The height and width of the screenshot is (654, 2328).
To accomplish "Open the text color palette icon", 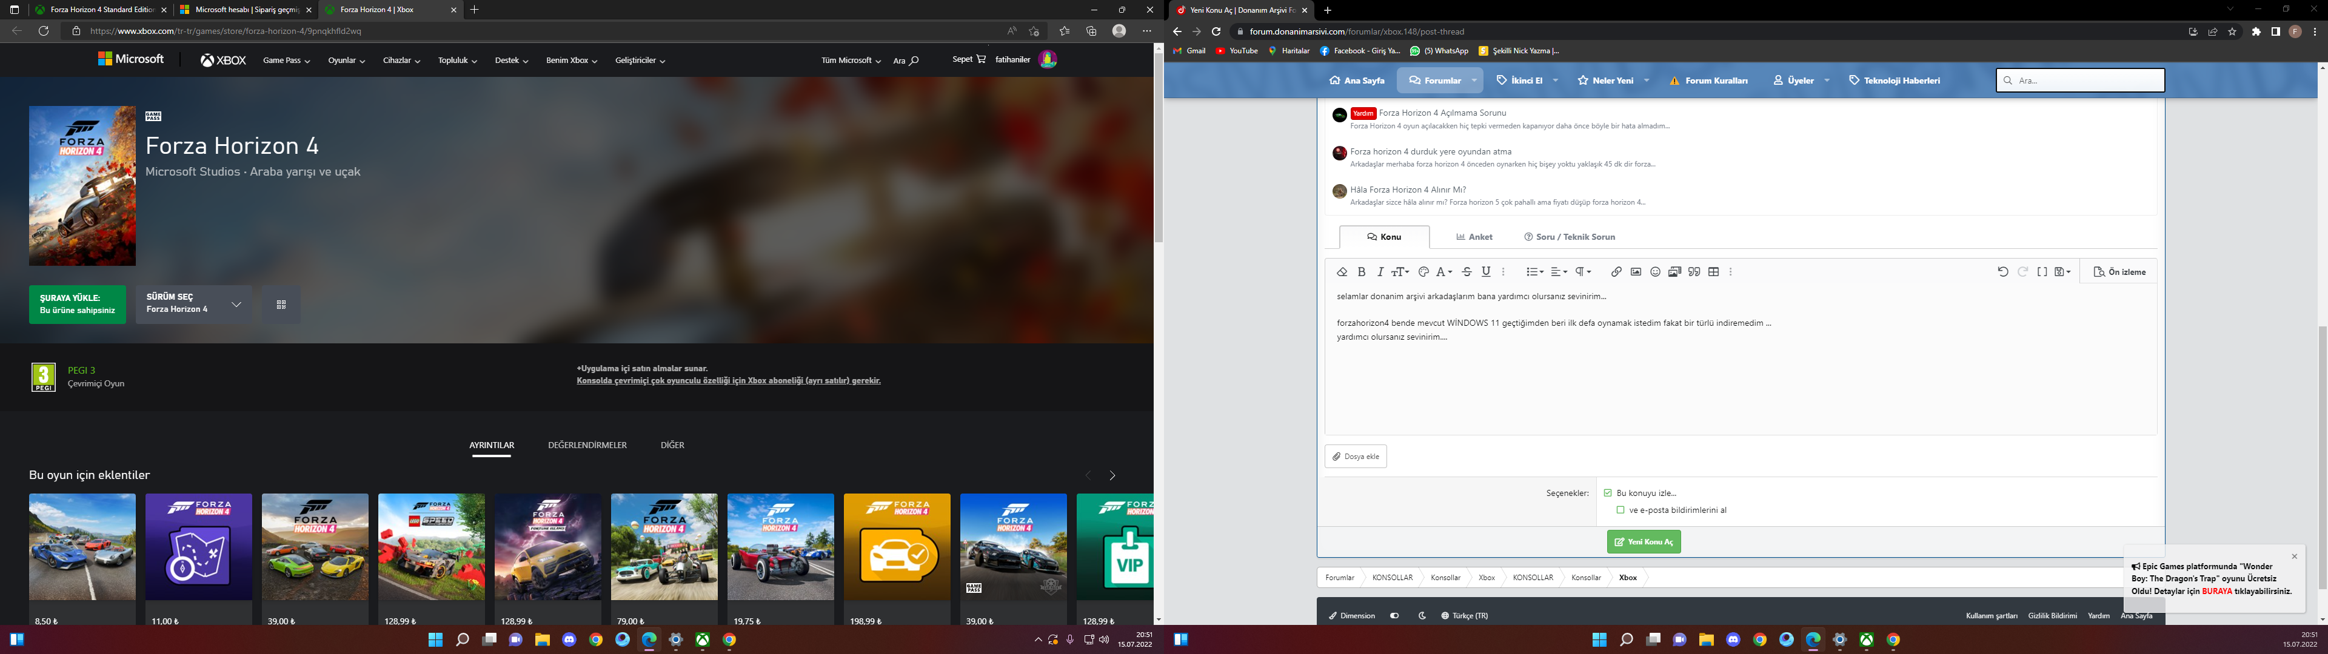I will pyautogui.click(x=1423, y=272).
